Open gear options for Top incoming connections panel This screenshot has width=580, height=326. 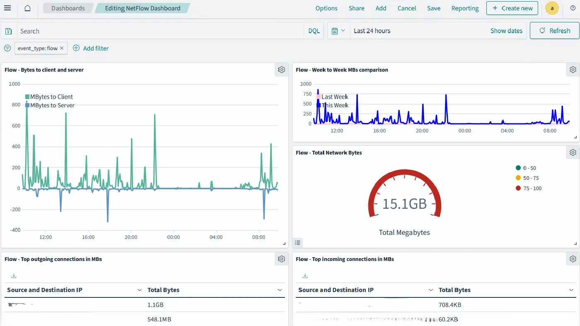click(573, 259)
